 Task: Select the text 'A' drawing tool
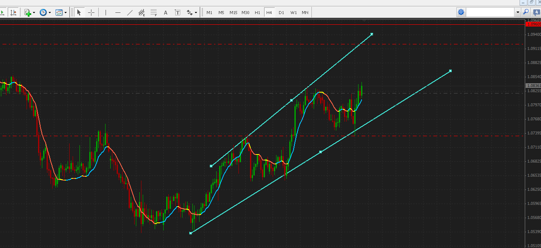coord(166,12)
